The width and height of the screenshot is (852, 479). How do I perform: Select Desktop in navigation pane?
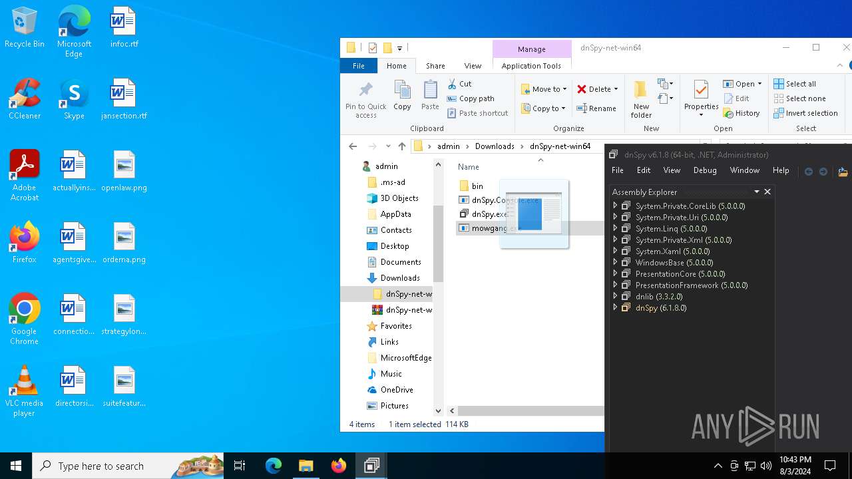tap(395, 246)
